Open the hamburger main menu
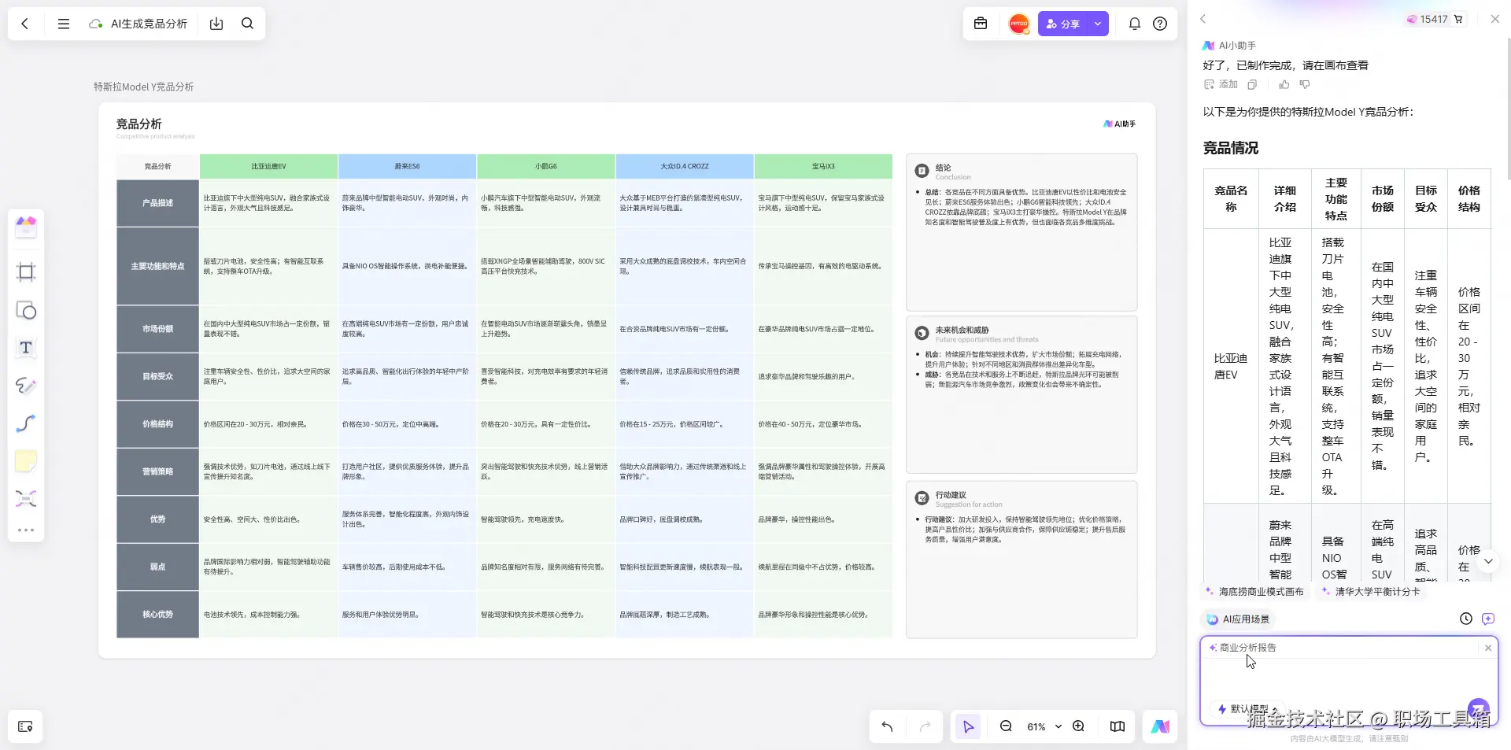The width and height of the screenshot is (1511, 750). click(x=64, y=24)
